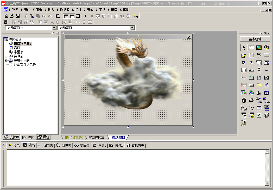Image resolution: width=273 pixels, height=190 pixels.
Task: Open the 提示 tab in bottom panel
Action: point(14,146)
